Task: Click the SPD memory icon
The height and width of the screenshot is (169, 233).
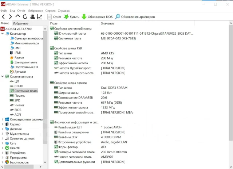Action: 12,100
